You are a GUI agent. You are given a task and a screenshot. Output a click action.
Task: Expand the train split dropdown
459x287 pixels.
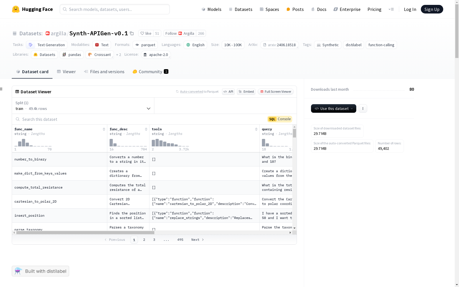pos(83,106)
